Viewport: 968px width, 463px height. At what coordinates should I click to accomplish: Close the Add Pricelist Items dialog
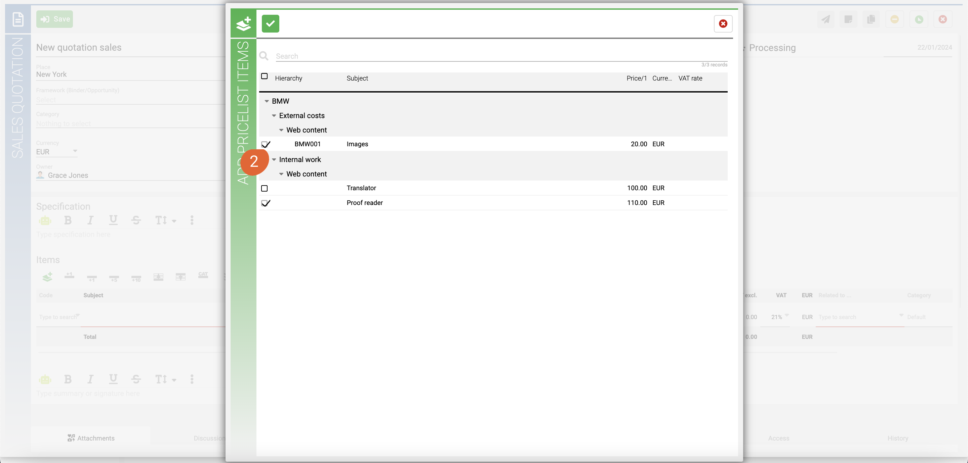(723, 23)
